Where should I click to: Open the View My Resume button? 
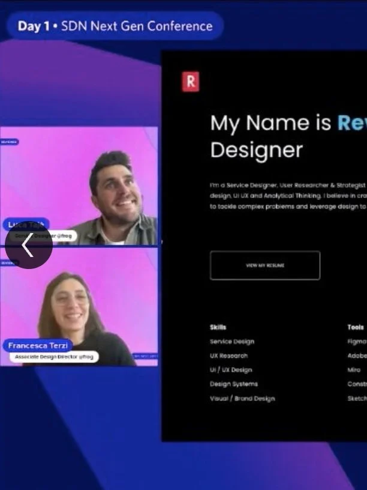tap(265, 265)
